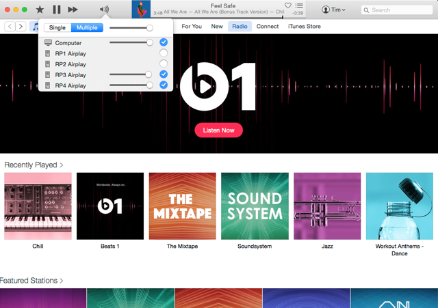
Task: Open Workout Anthems - Dance thumbnail
Action: [x=400, y=206]
